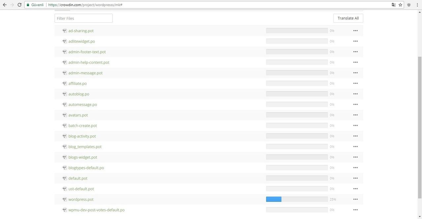Open the three-dot menu for adlitewidget.po

[355, 41]
